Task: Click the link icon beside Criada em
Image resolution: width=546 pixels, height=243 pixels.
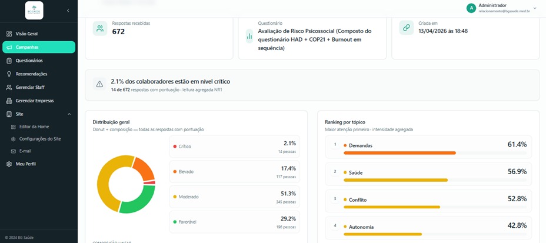Action: pyautogui.click(x=407, y=28)
